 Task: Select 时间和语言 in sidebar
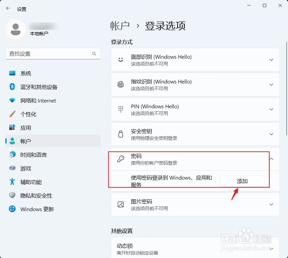(53, 154)
